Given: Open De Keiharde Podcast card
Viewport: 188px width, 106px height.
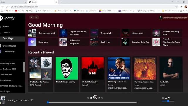Looking at the screenshot, I should click(x=41, y=74).
